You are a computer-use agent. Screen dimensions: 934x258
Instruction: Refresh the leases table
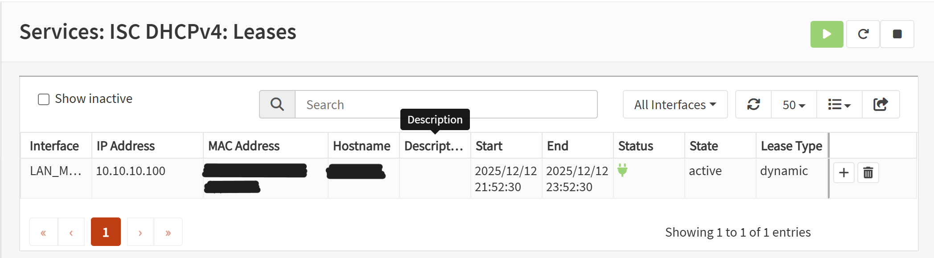point(753,105)
